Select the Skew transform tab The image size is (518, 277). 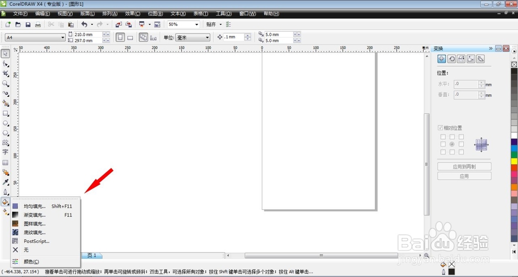(481, 59)
